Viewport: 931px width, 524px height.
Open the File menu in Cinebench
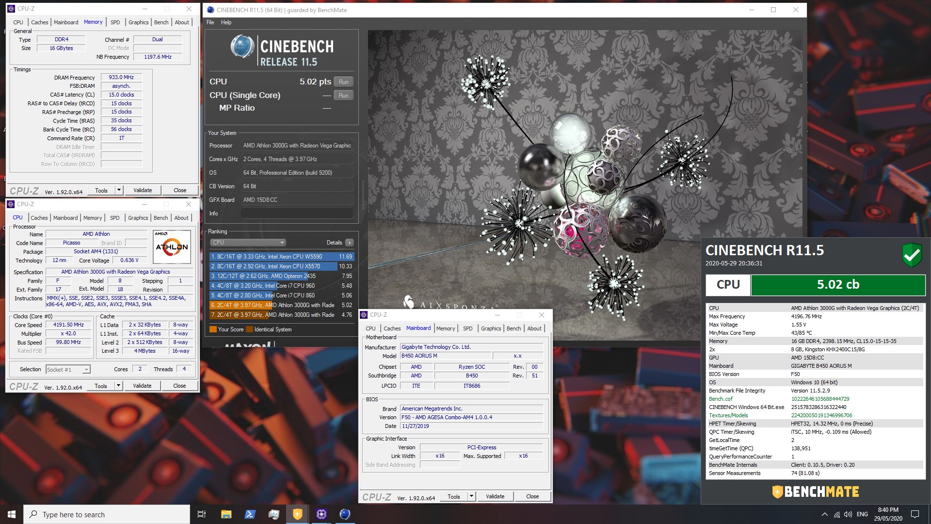point(210,22)
